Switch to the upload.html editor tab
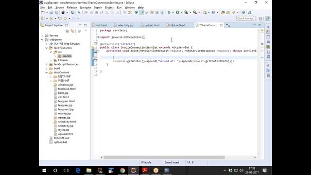 coord(152,25)
